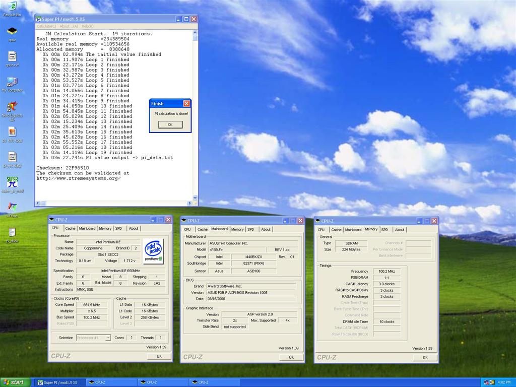Open the Help menu in Super PI
The image size is (516, 387).
pyautogui.click(x=87, y=26)
